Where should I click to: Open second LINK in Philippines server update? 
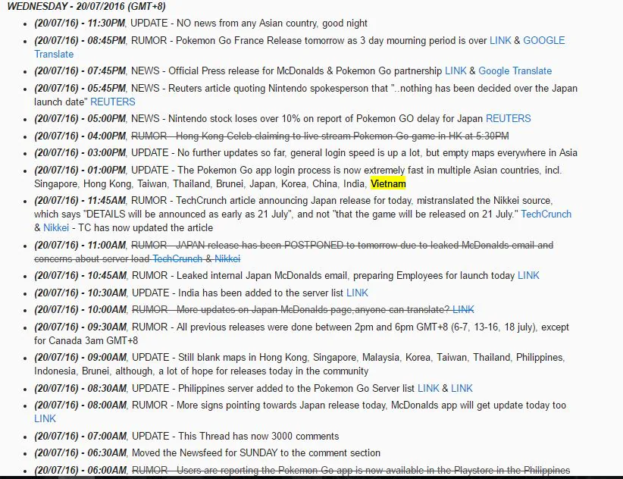[x=462, y=388]
